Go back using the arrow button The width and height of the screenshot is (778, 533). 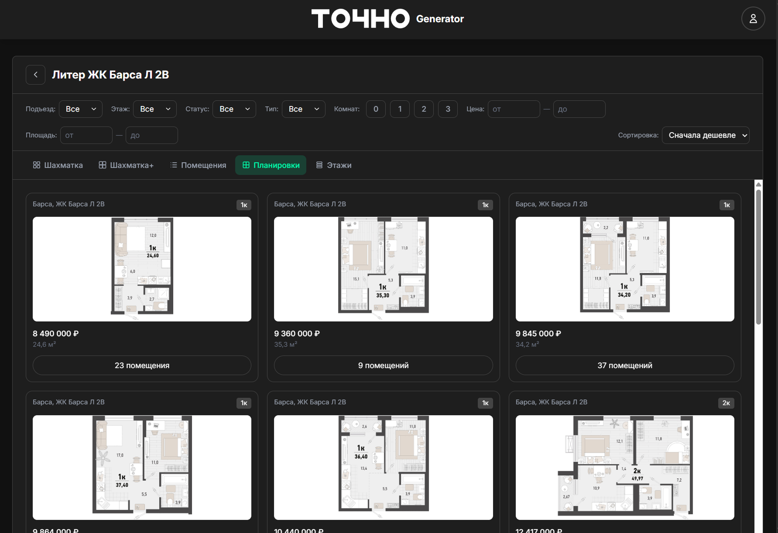36,75
